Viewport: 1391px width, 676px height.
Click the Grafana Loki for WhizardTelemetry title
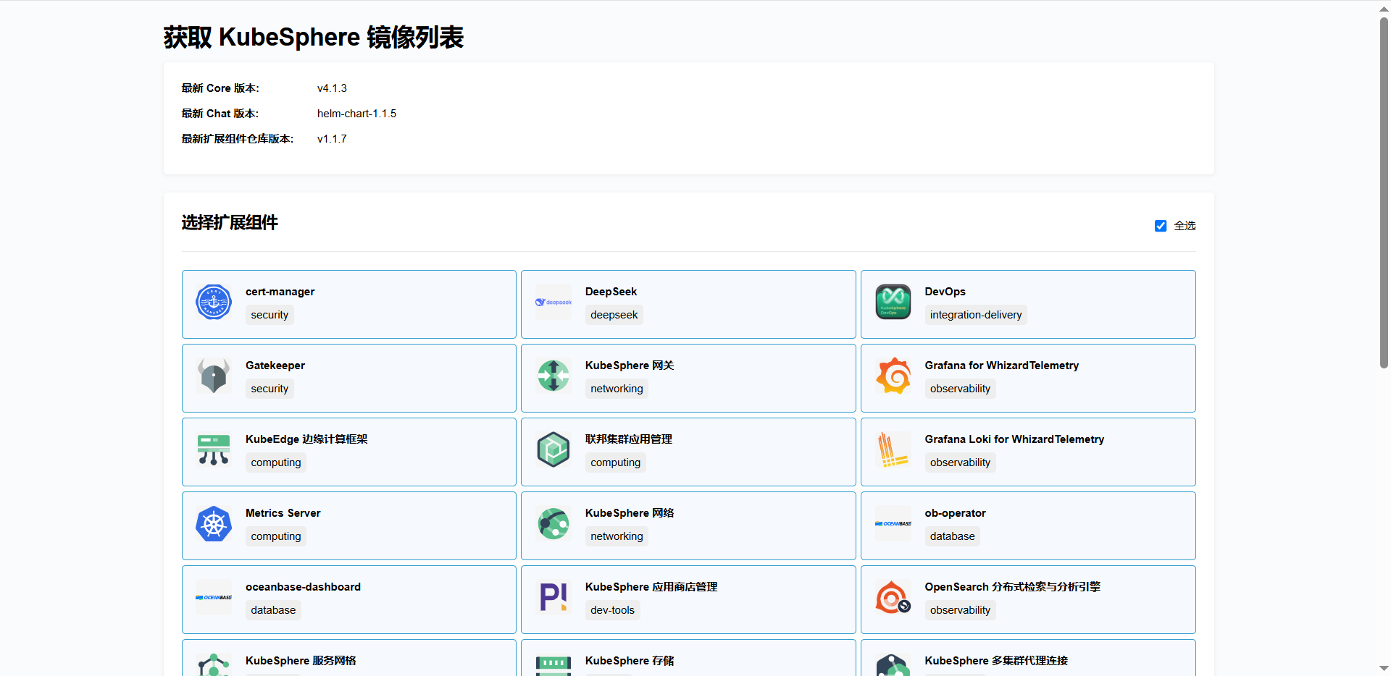[1014, 439]
